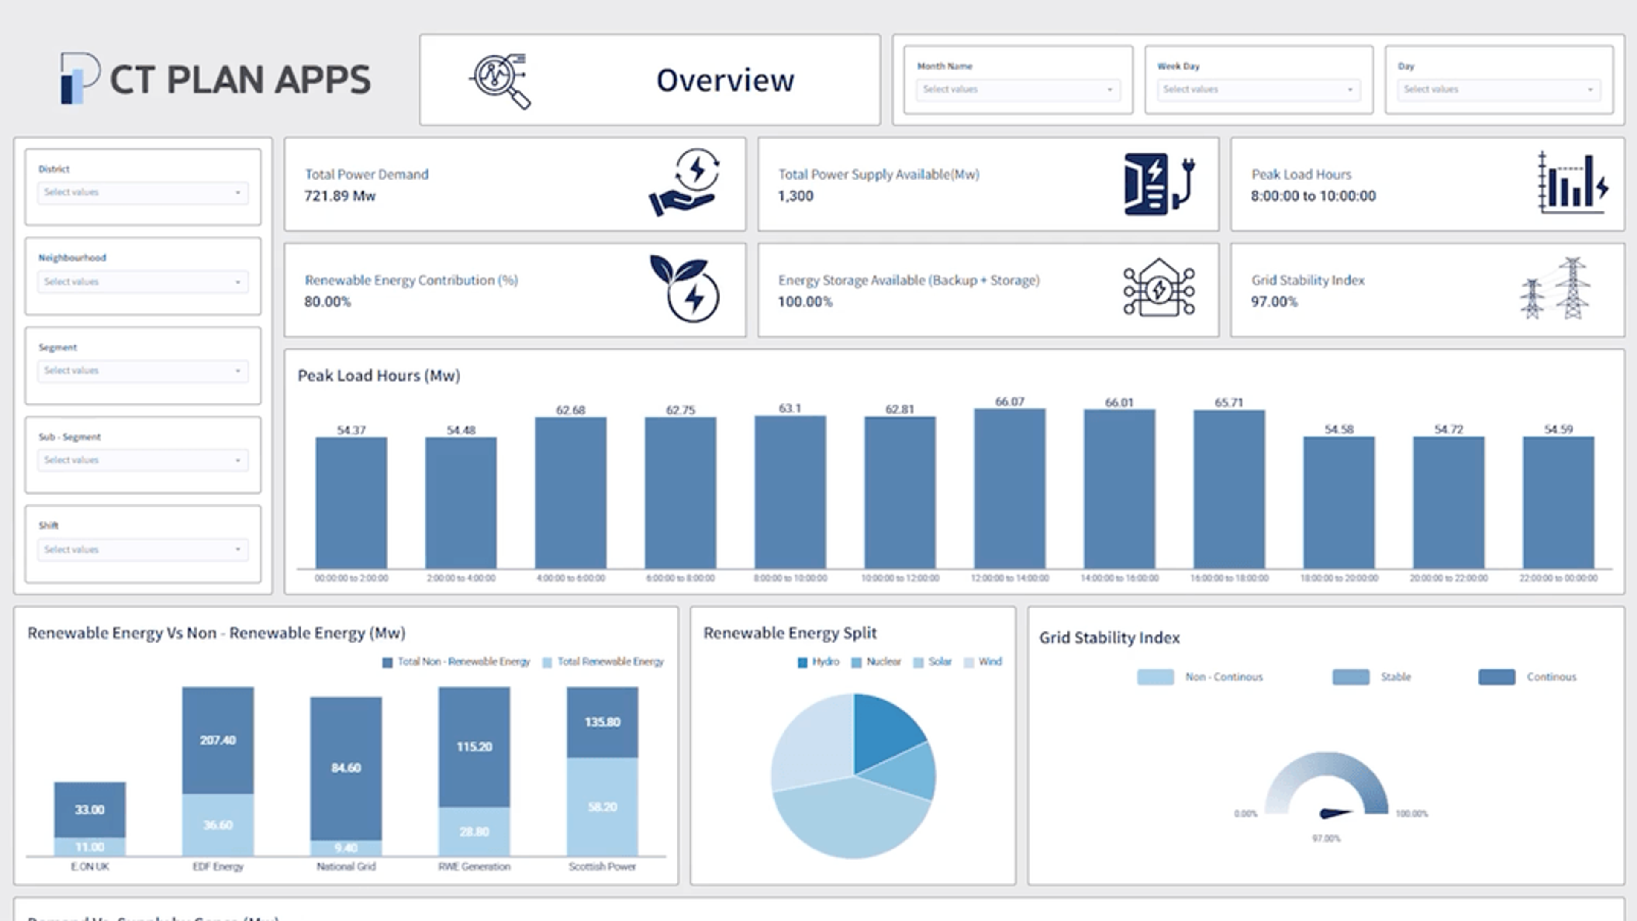
Task: Click the 10:00:00 to 12:00:00 bar
Action: click(900, 492)
